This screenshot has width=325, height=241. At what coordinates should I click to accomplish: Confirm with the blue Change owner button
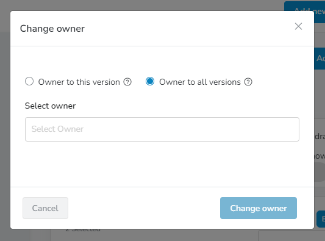tap(259, 208)
